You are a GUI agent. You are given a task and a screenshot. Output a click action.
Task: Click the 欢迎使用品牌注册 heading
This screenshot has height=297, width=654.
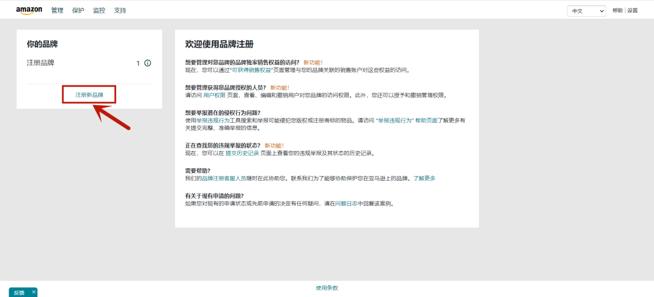point(219,45)
